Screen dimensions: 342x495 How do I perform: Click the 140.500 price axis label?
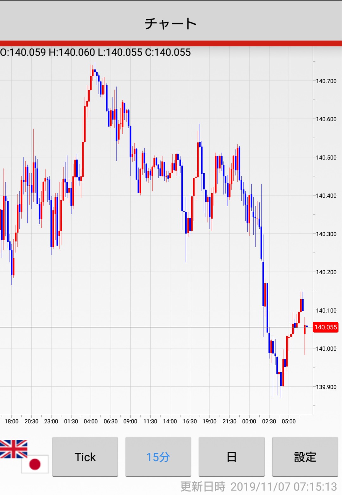[x=326, y=157]
